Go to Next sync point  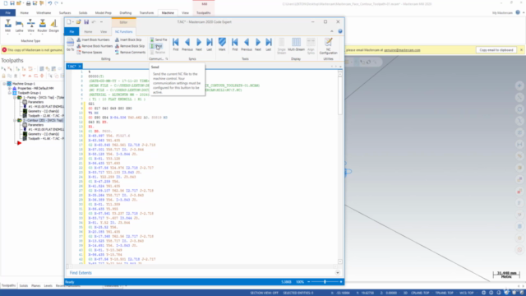[x=199, y=44]
